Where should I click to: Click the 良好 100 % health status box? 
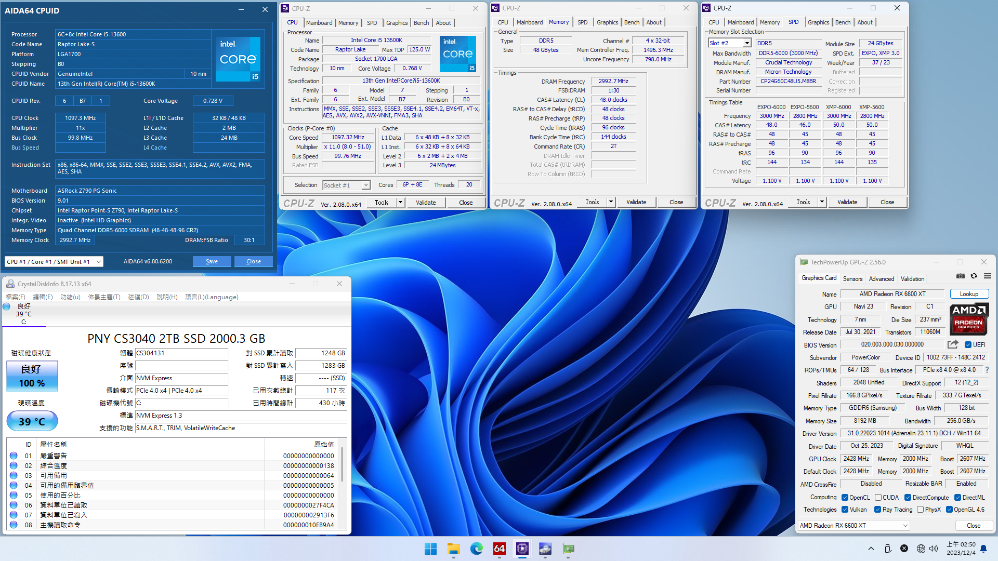click(x=32, y=376)
